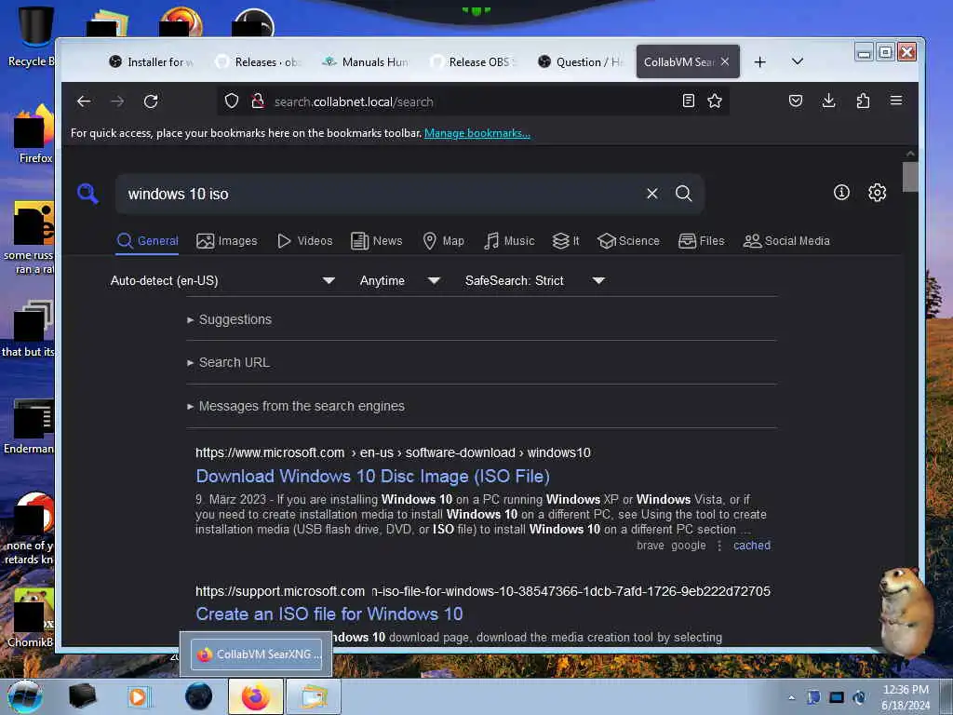953x715 pixels.
Task: Toggle reader view icon in the address bar
Action: pos(689,101)
